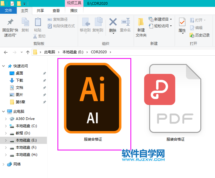The width and height of the screenshot is (215, 178).
Task: Click the pin icon next to 桌面
Action: tap(45, 73)
